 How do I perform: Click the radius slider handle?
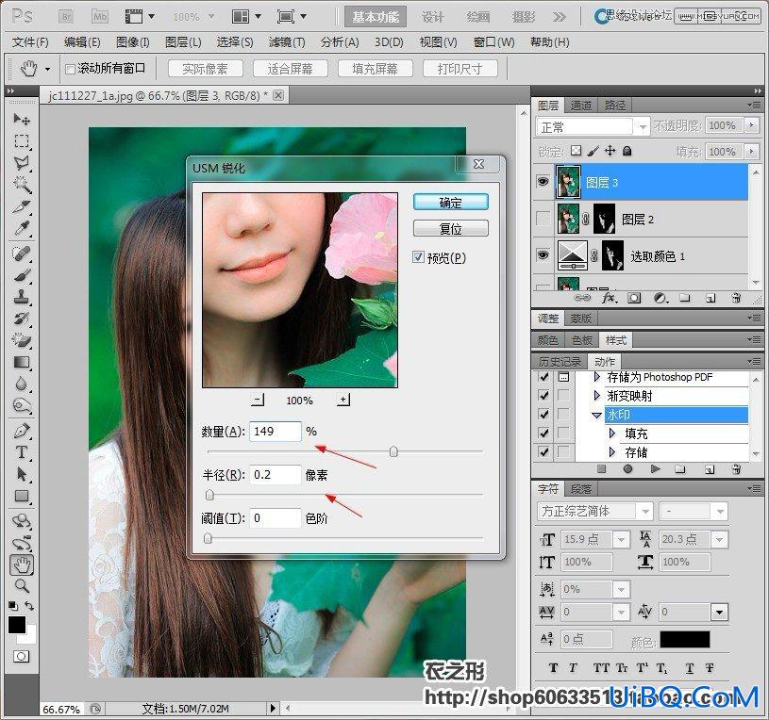coord(209,495)
